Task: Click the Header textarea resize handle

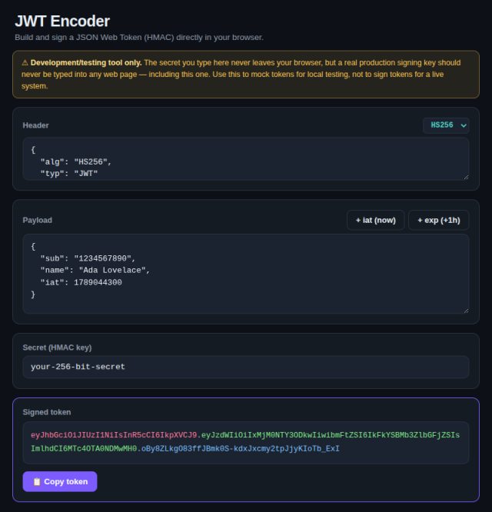Action: [x=466, y=177]
